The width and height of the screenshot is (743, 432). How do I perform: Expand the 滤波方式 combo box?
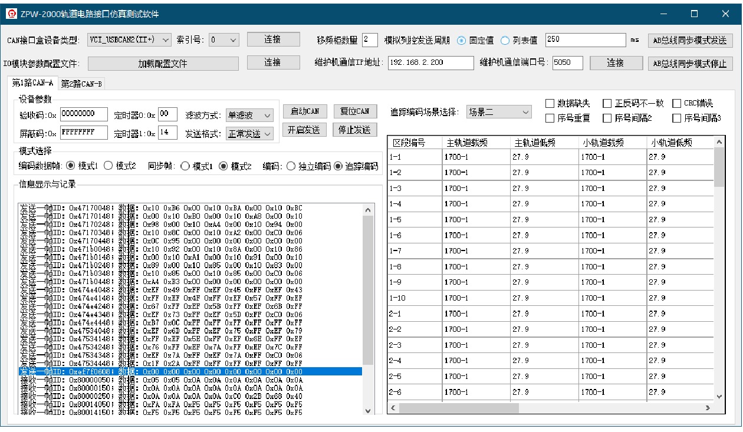click(250, 115)
